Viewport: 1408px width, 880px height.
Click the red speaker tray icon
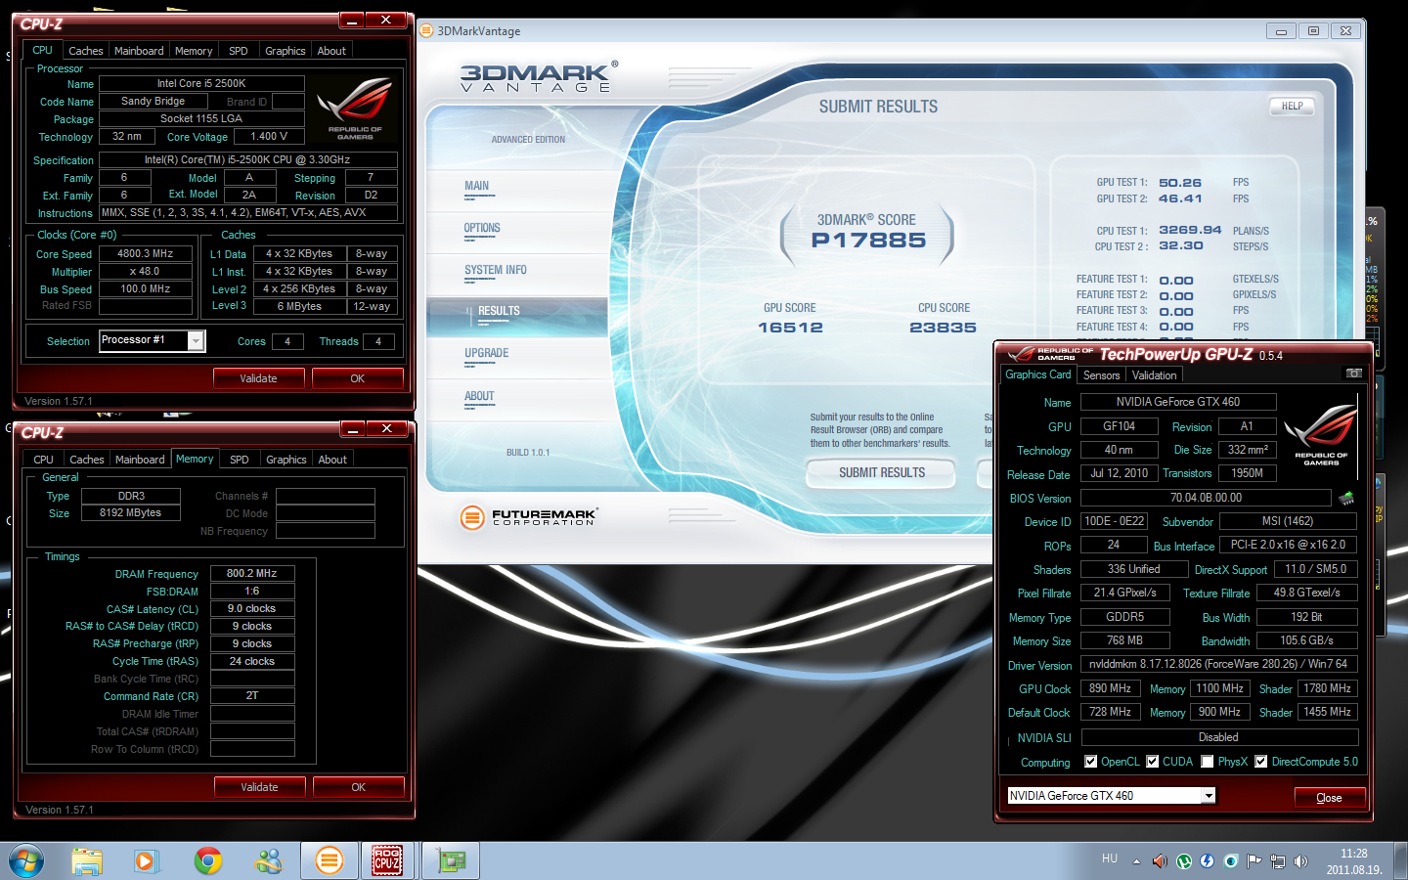tap(1160, 861)
